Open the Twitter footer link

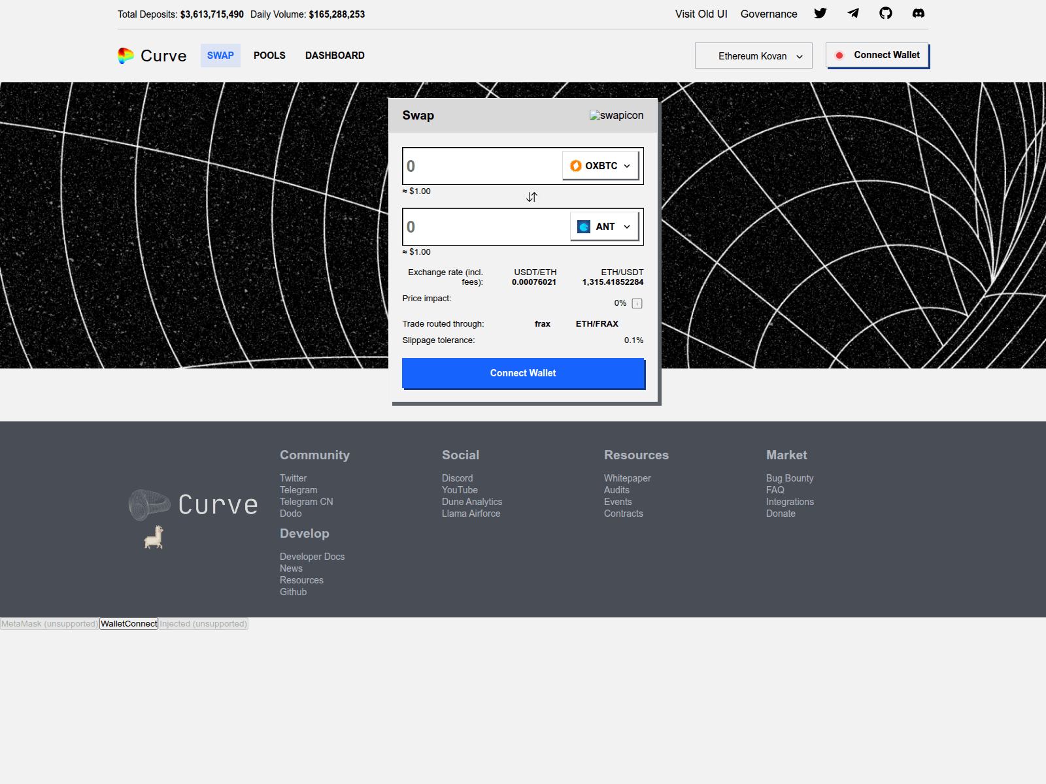(x=293, y=478)
